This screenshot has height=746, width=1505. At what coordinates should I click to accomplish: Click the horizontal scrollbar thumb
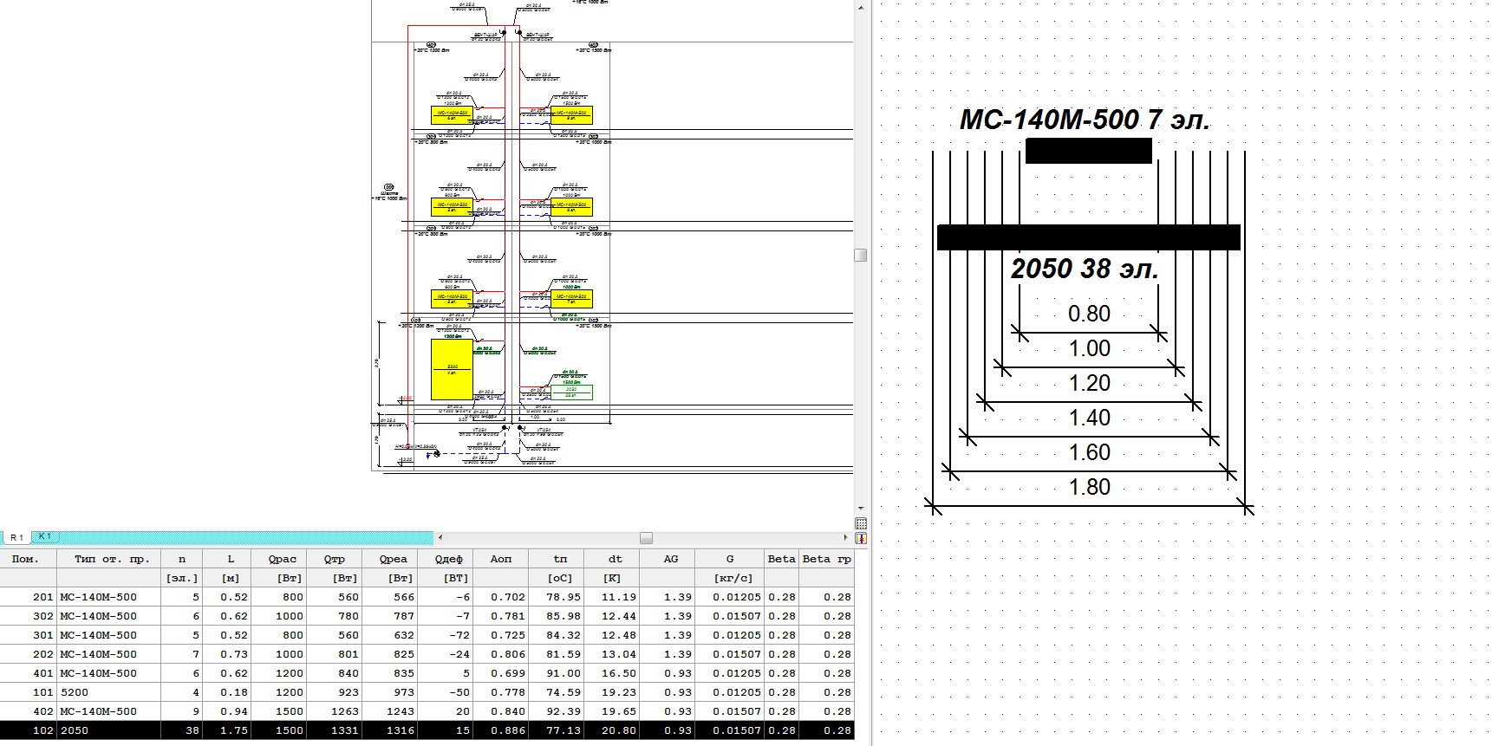[x=646, y=538]
